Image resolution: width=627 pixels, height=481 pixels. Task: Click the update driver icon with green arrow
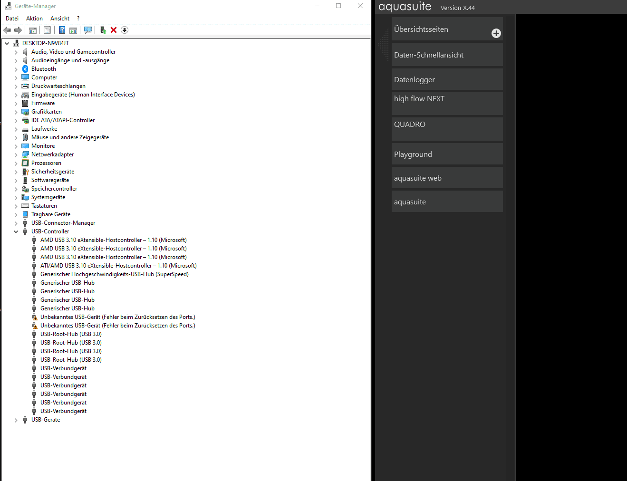coord(103,30)
